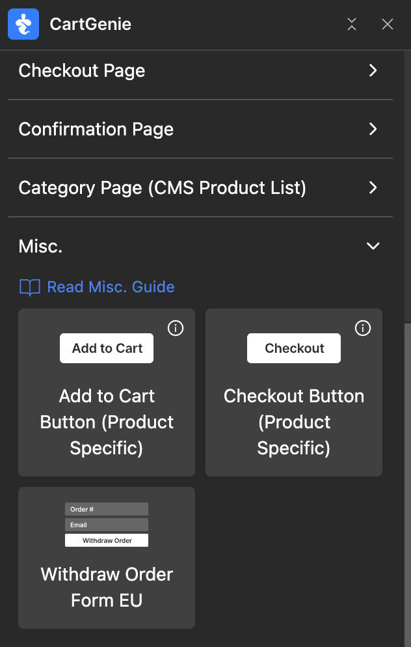
Task: Click the CartGenie blue logo icon
Action: 23,24
